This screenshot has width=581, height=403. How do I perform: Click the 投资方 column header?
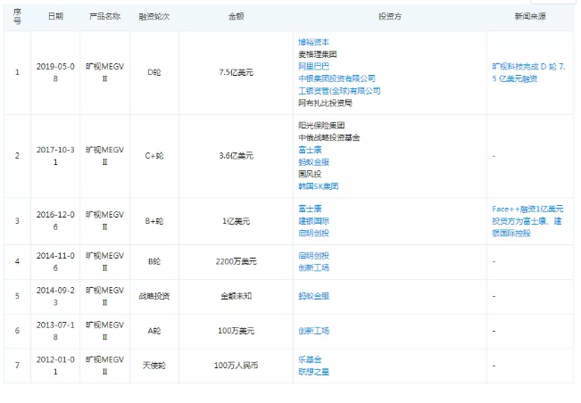(389, 17)
